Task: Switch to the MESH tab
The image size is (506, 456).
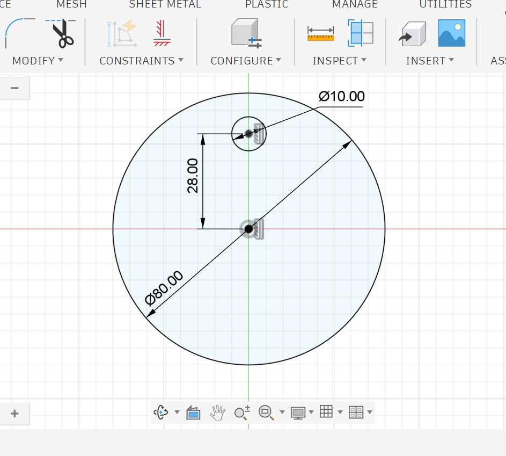Action: [x=71, y=4]
